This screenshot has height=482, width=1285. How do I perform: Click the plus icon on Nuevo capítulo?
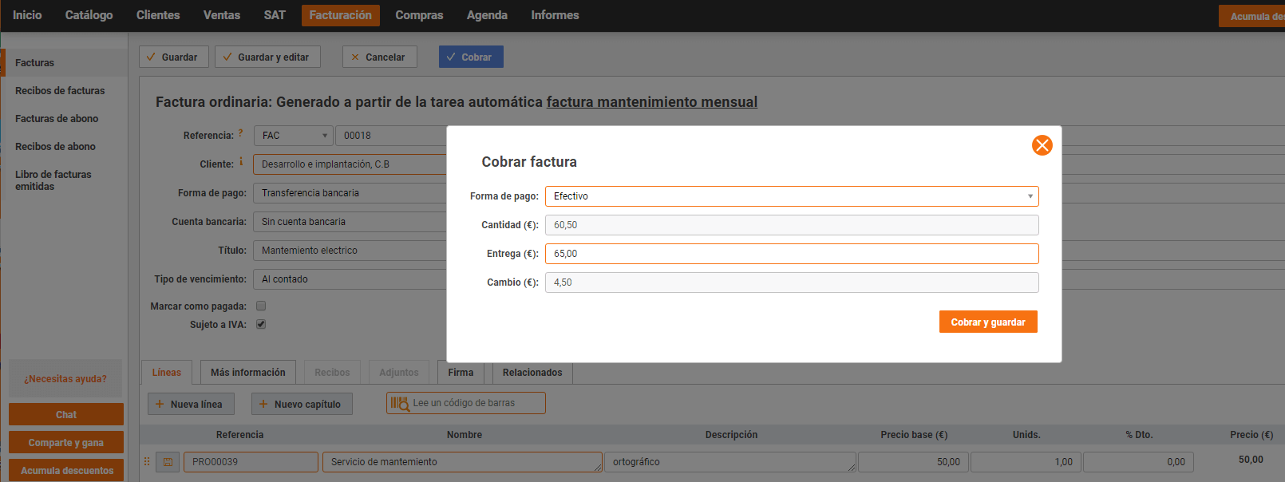coord(263,405)
